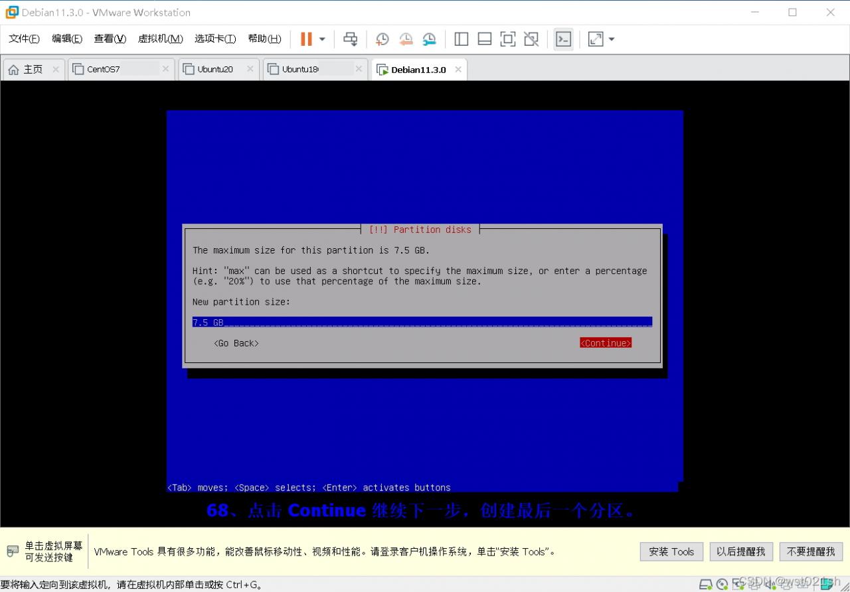Send Ctrl+Alt+Del to the virtual machine

[x=350, y=39]
